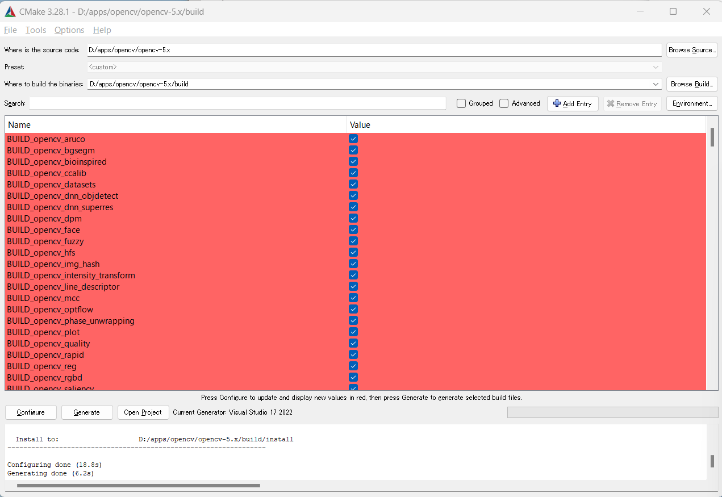Uncheck BUILD_opencv_bioinspired
This screenshot has height=497, width=722.
point(353,161)
